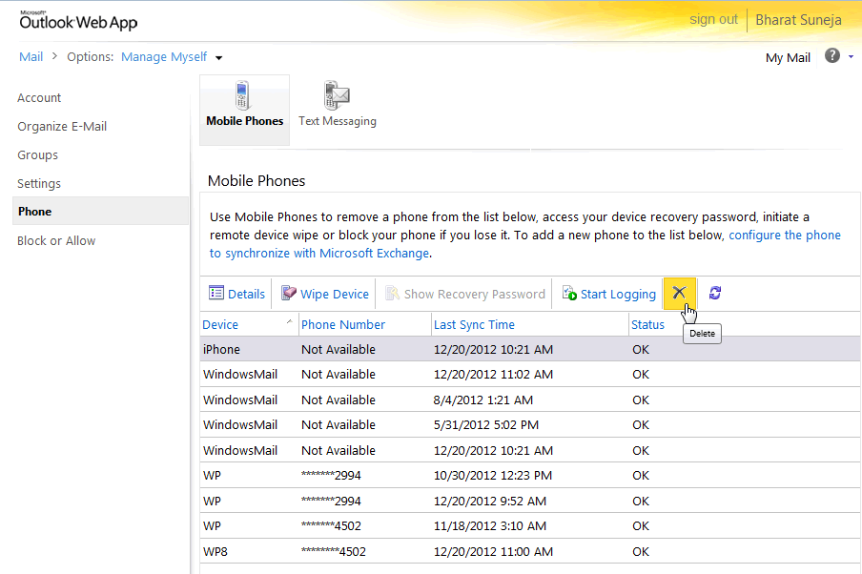Select WindowsMail synced 5/31/2012 5:02 PM
The width and height of the screenshot is (862, 574).
[530, 424]
